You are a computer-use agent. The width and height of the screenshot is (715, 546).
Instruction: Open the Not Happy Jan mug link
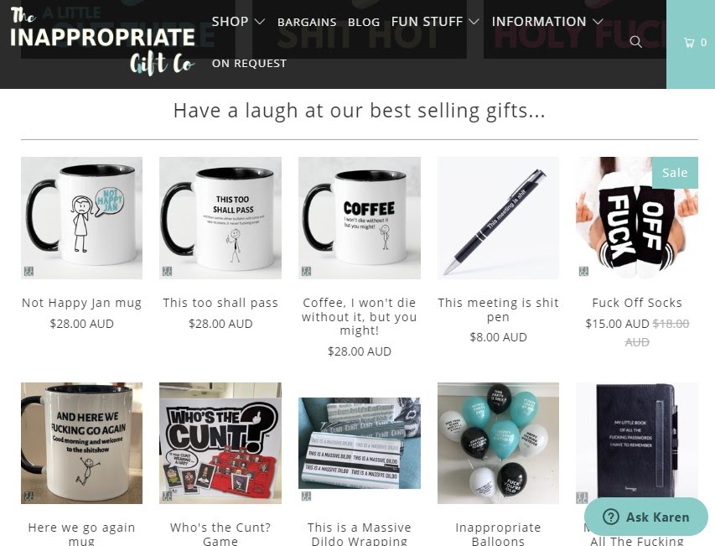point(81,303)
